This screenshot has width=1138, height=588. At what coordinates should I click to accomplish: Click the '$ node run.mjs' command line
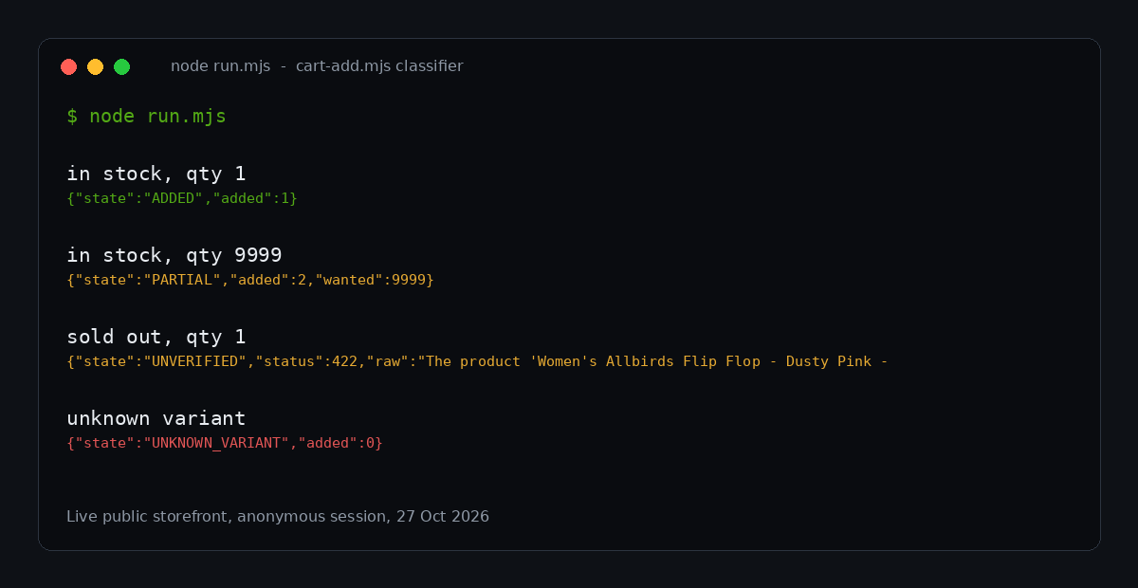[146, 117]
